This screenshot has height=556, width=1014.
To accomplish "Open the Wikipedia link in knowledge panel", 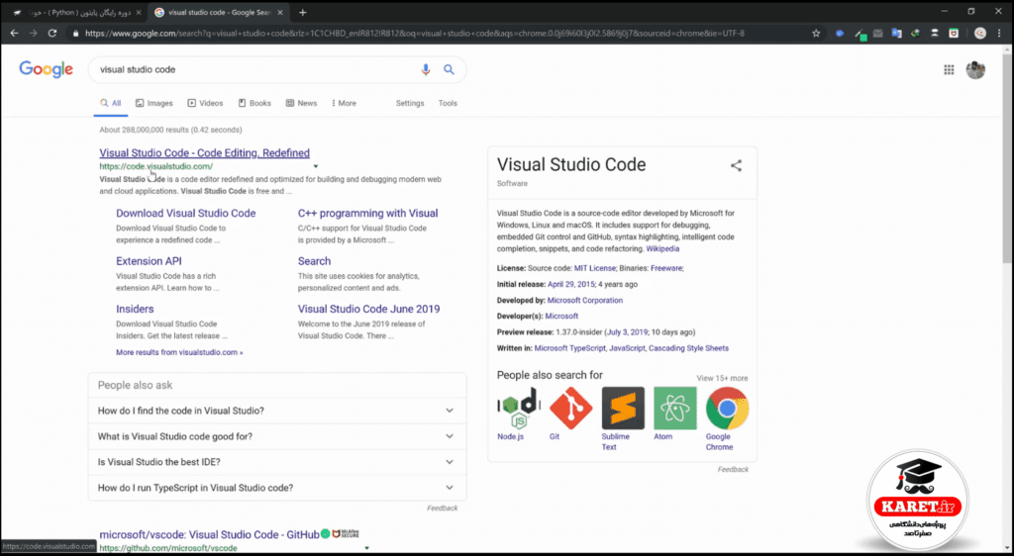I will (x=662, y=248).
